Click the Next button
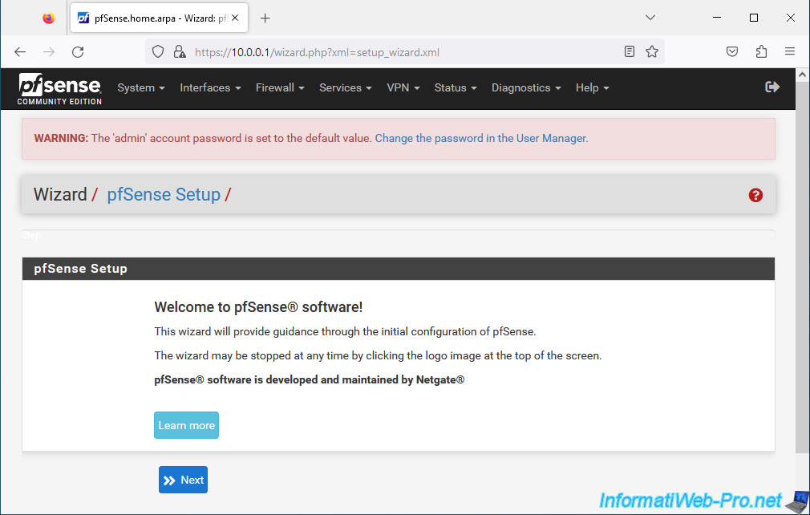 tap(184, 480)
